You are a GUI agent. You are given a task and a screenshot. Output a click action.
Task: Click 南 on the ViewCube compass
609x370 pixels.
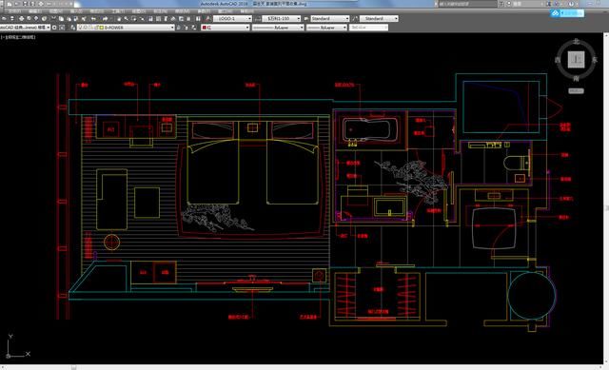577,78
